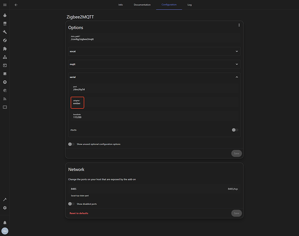The image size is (299, 236).
Task: Expand the socat section
Action: 154,51
